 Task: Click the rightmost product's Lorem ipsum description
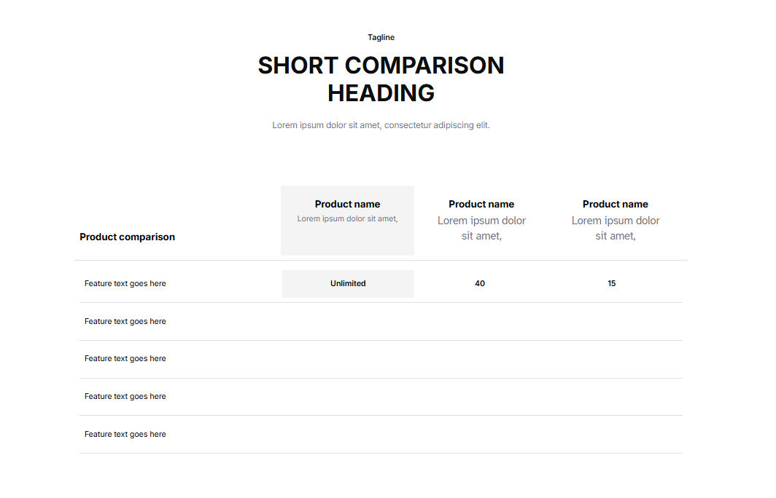(615, 228)
